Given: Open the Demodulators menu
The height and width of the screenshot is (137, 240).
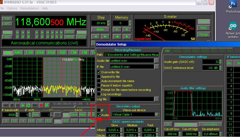Looking at the screenshot, I should click(29, 8).
